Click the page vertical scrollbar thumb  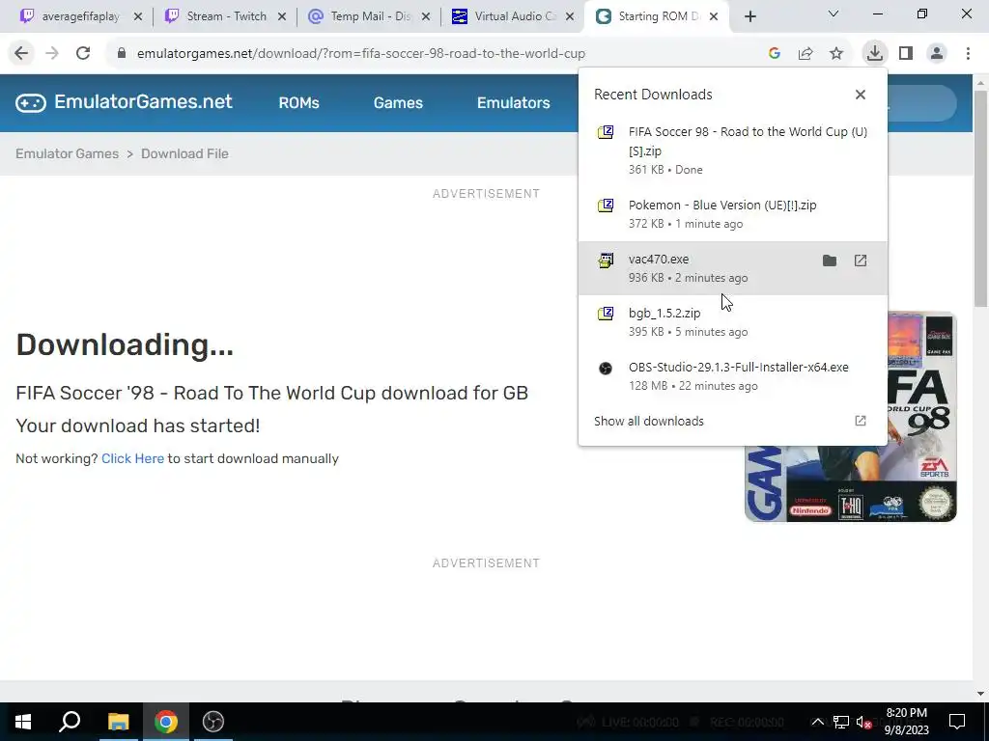(x=980, y=199)
